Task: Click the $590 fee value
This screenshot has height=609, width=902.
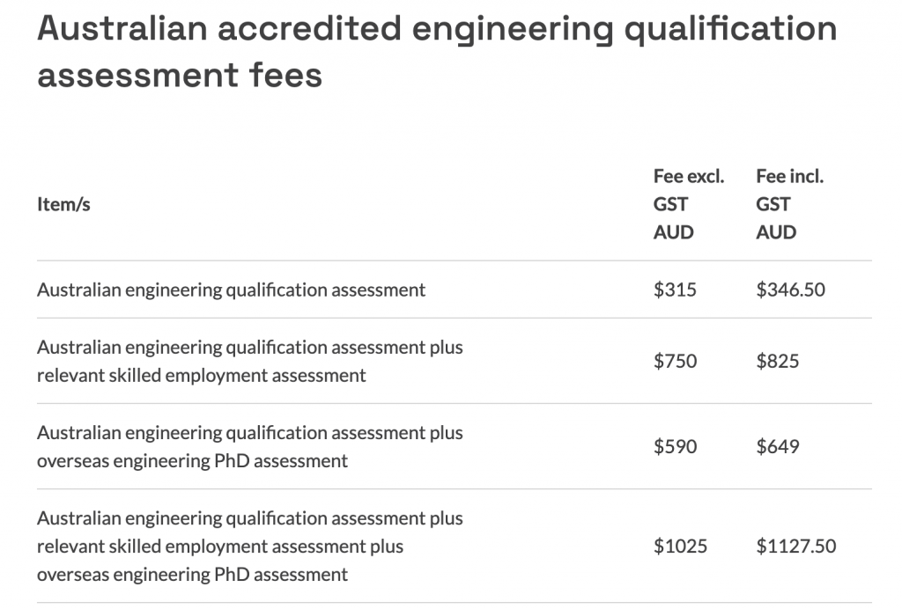Action: click(x=675, y=446)
